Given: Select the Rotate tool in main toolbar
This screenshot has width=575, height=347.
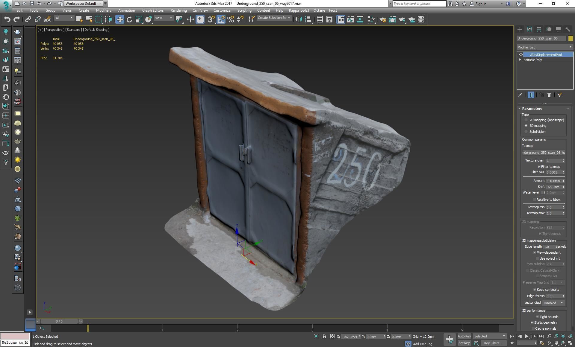Looking at the screenshot, I should (x=129, y=19).
